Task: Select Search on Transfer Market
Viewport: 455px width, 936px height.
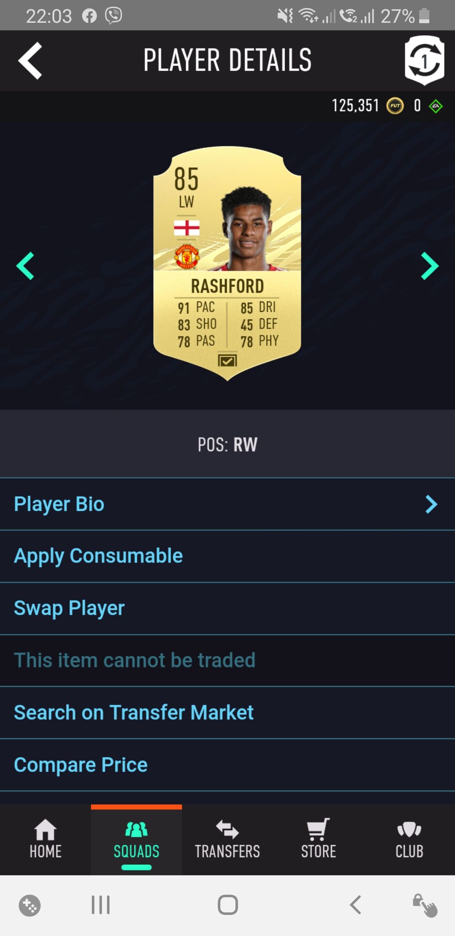Action: (227, 713)
